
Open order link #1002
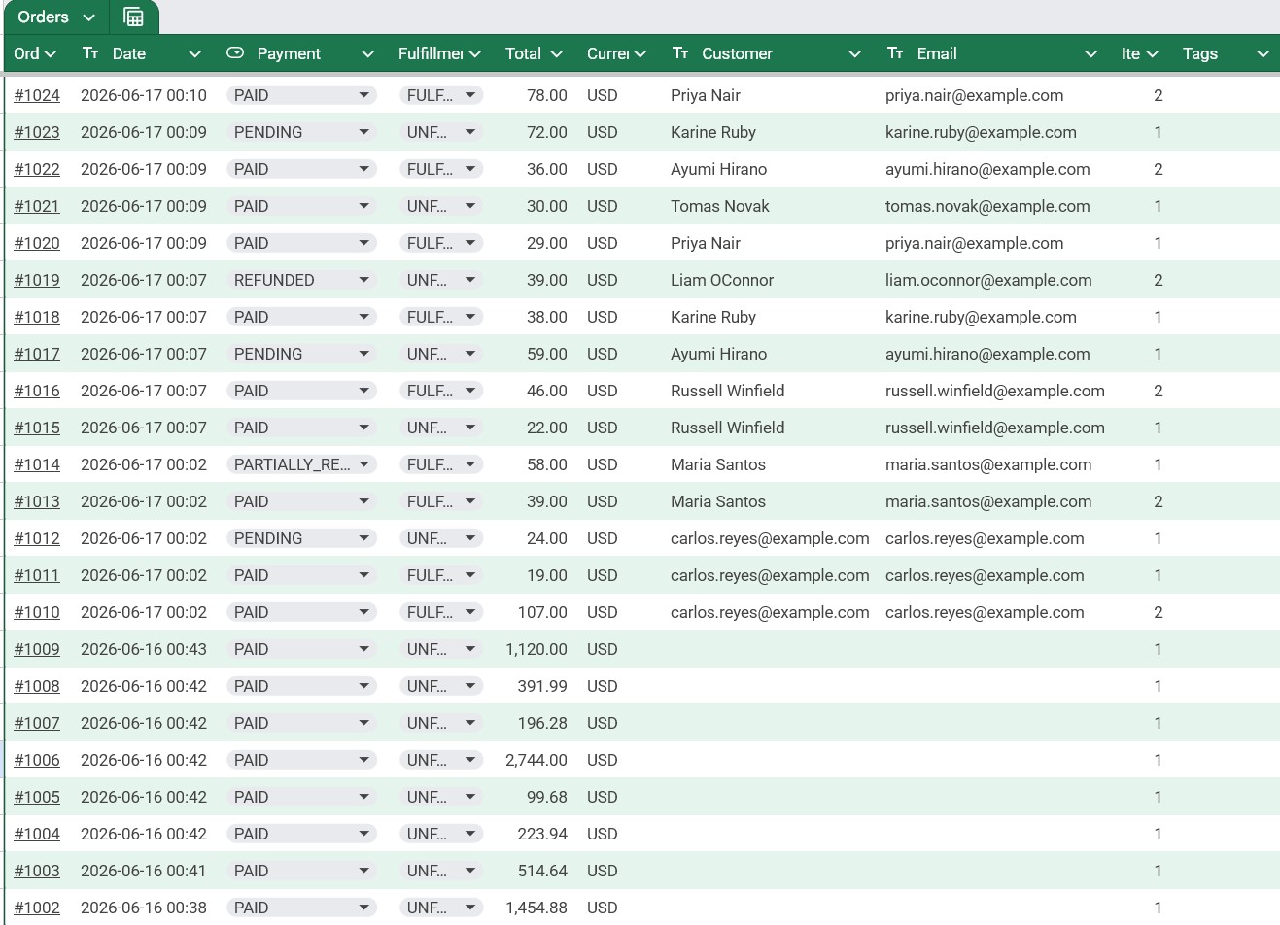(37, 908)
